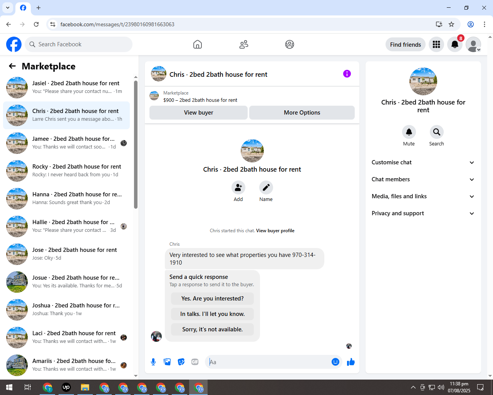493x395 pixels.
Task: Open Hanna conversation
Action: click(66, 199)
